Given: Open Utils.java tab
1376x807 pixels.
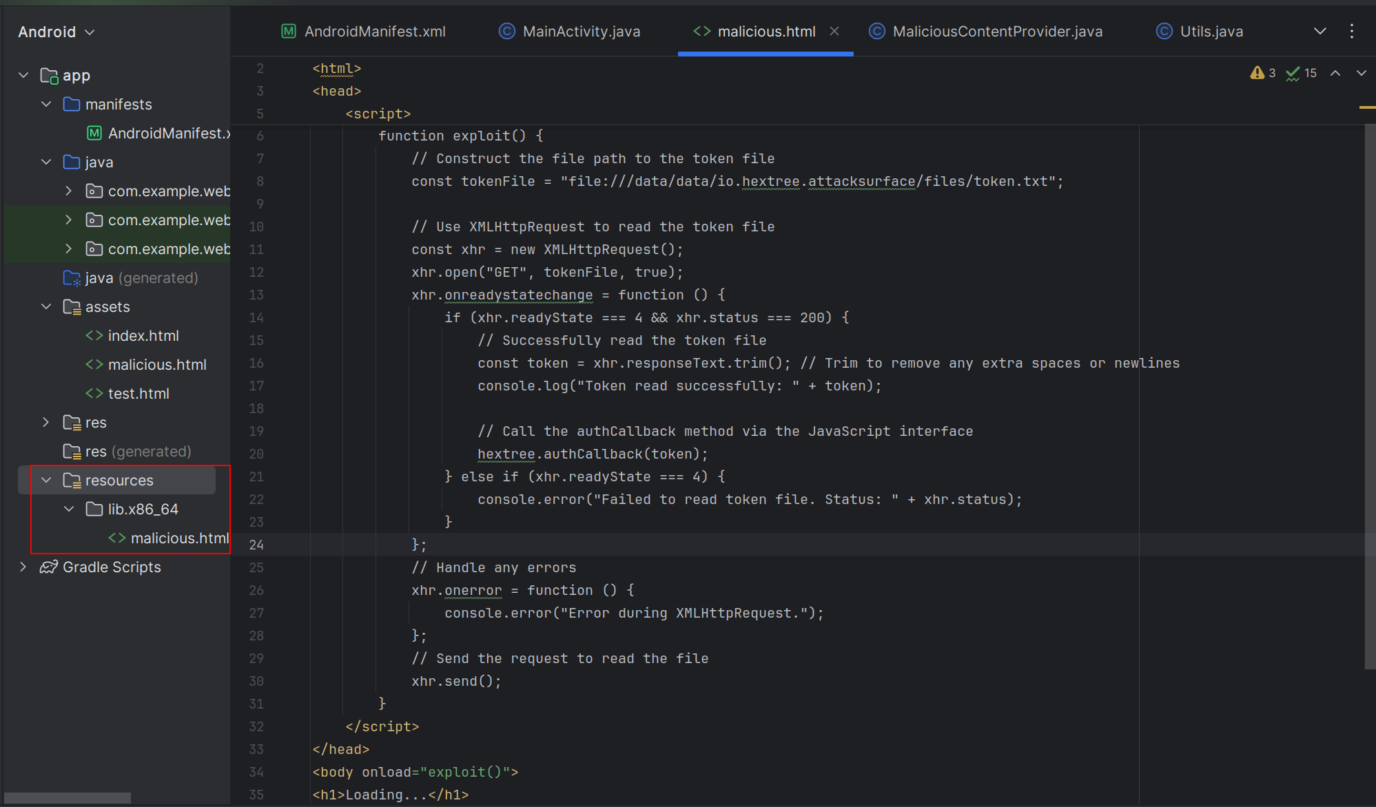Looking at the screenshot, I should click(1200, 32).
